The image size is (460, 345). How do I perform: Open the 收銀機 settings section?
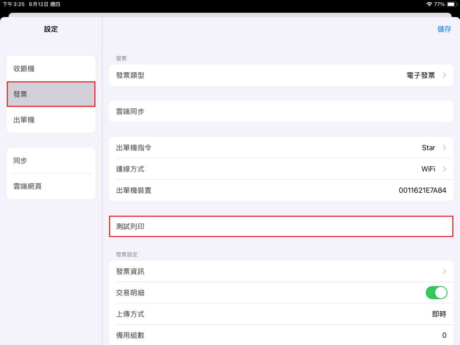click(x=51, y=69)
